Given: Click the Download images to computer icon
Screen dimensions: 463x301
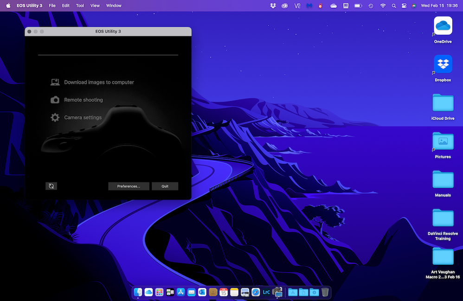Looking at the screenshot, I should tap(55, 83).
